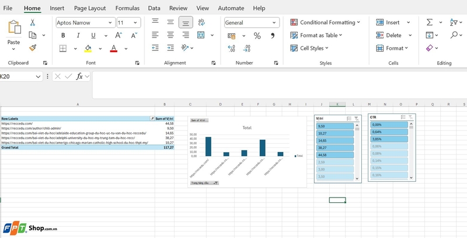
Task: Switch to the Insert tab
Action: click(x=57, y=8)
